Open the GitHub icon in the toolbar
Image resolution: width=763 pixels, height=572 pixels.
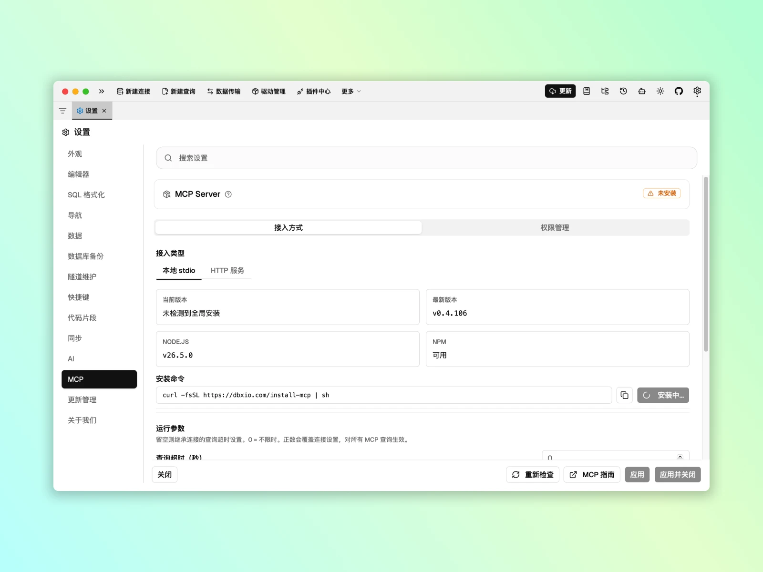tap(679, 91)
